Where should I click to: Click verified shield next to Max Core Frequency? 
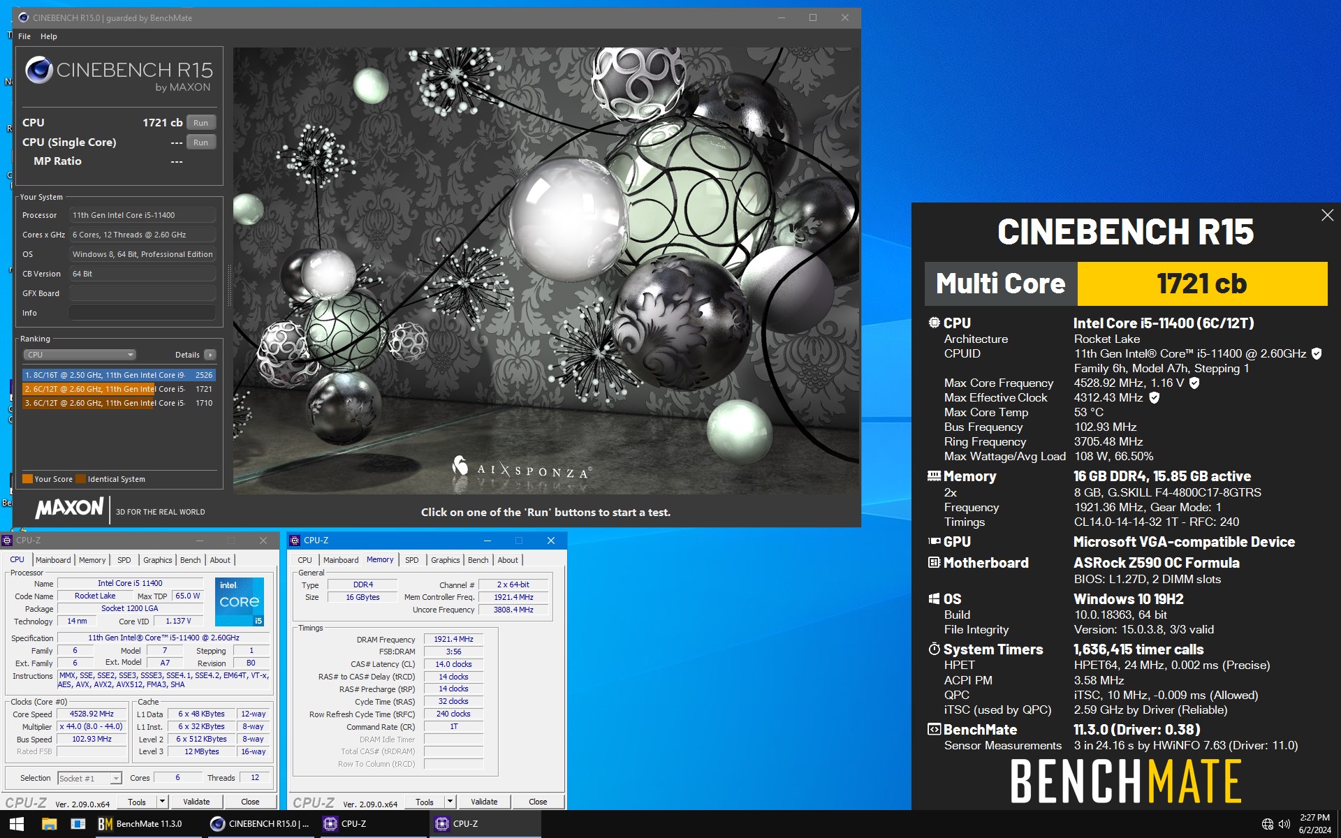[x=1194, y=383]
